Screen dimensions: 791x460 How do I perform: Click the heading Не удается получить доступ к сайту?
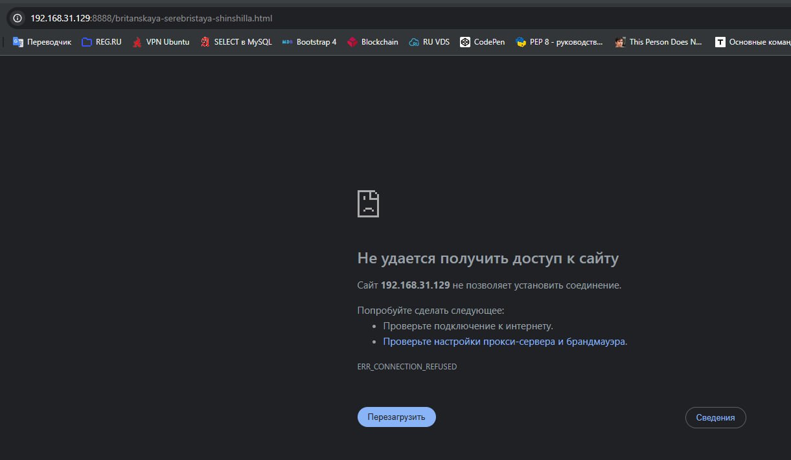(x=488, y=259)
